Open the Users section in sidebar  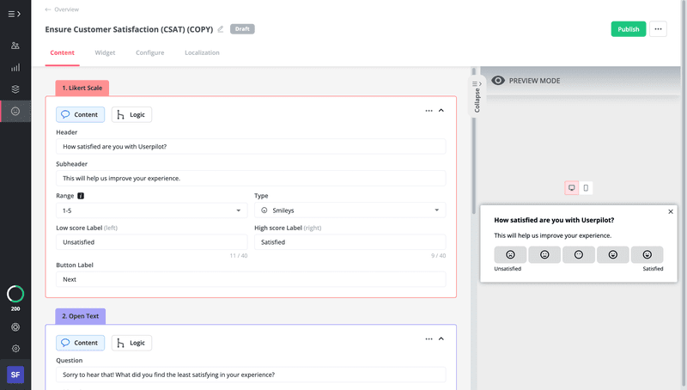coord(15,46)
